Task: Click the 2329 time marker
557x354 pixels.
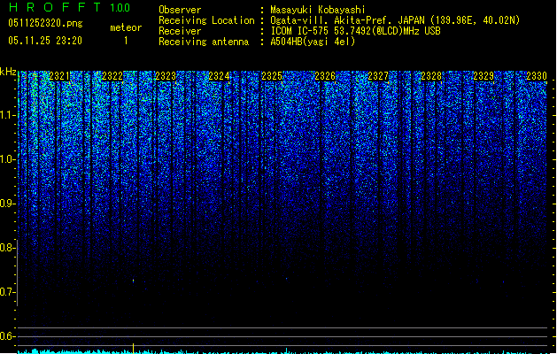Action: (484, 76)
